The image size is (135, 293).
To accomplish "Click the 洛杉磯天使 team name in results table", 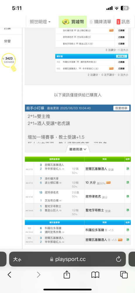I will click(x=52, y=179).
